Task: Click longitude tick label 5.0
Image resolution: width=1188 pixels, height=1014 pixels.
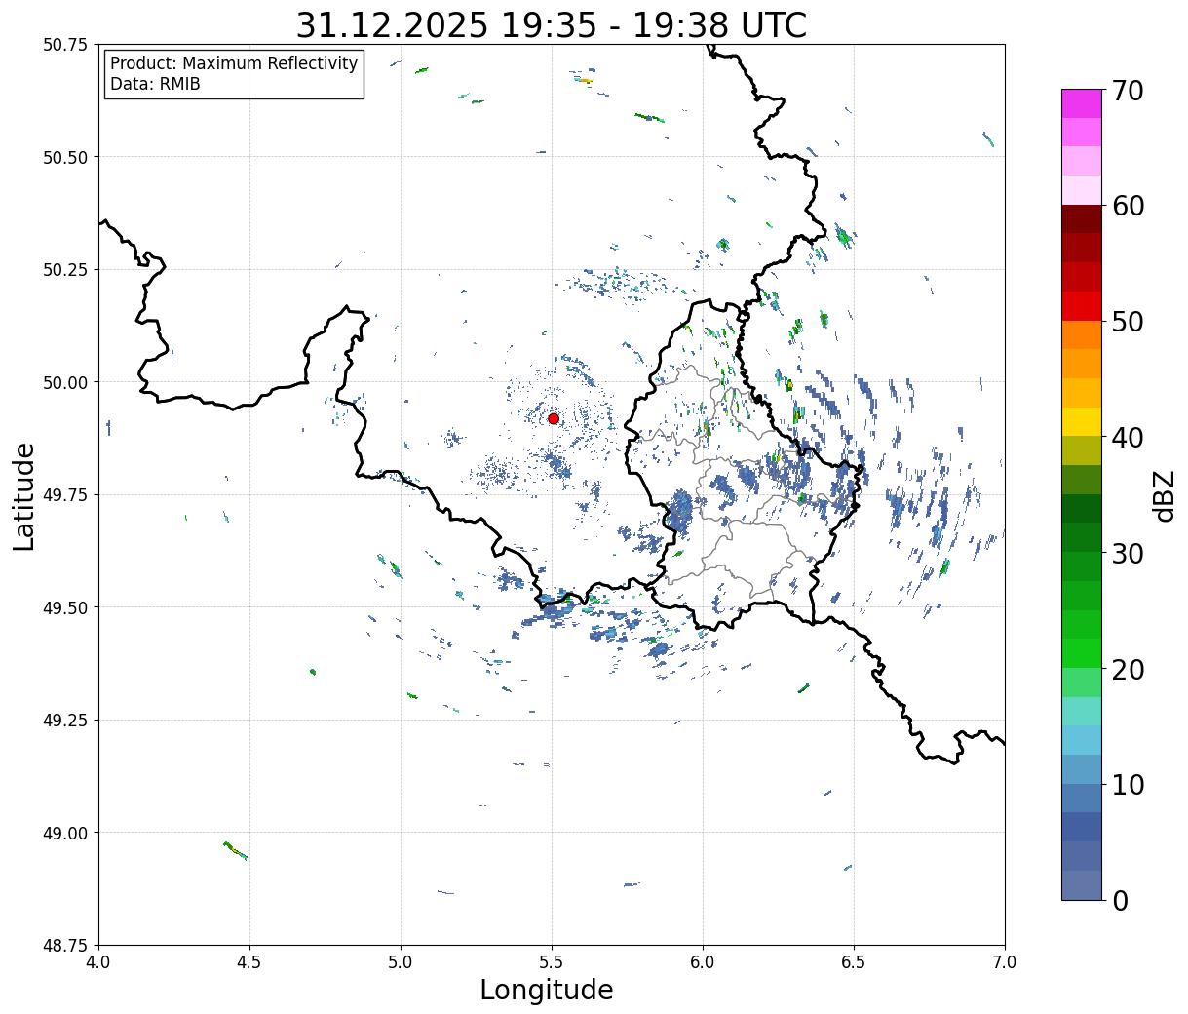Action: tap(401, 962)
